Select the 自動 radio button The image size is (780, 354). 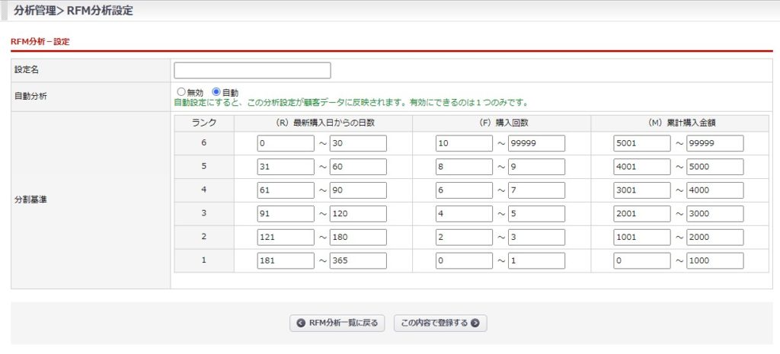tap(216, 92)
